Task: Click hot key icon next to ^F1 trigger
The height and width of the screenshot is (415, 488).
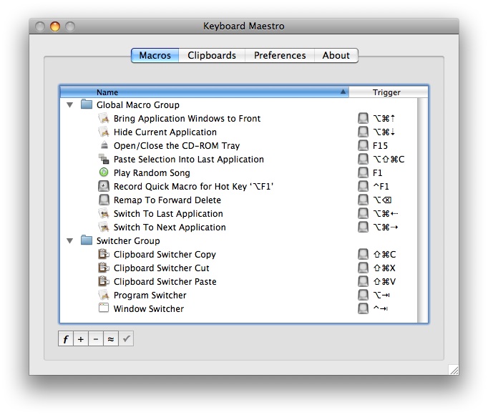Action: pos(363,186)
